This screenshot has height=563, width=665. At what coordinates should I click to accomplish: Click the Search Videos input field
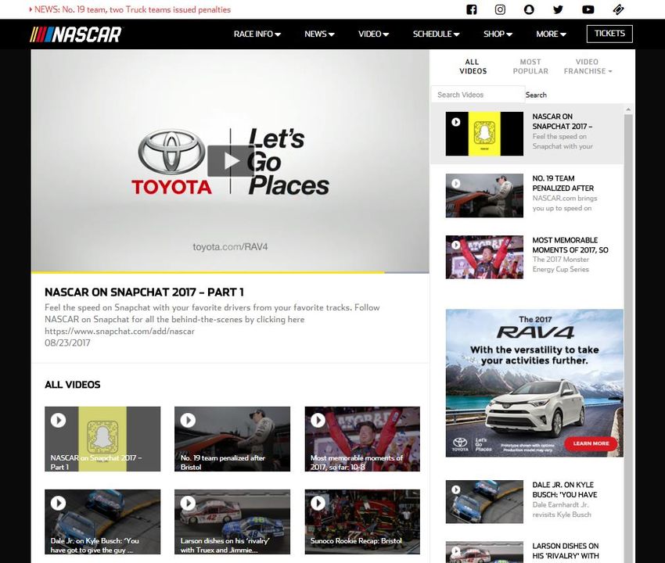tap(478, 95)
